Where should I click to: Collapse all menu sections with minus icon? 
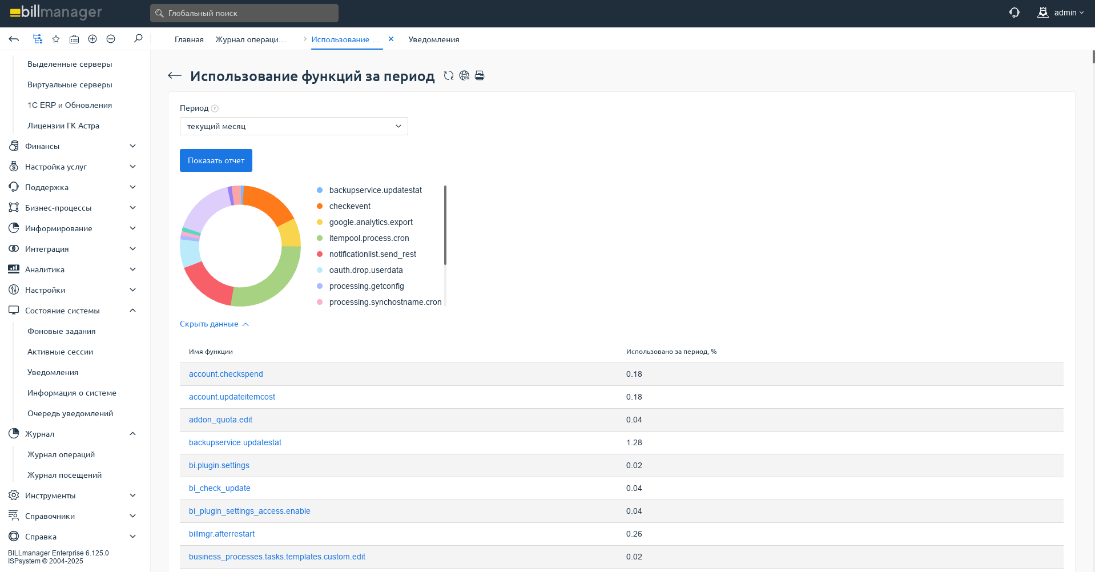pos(111,39)
